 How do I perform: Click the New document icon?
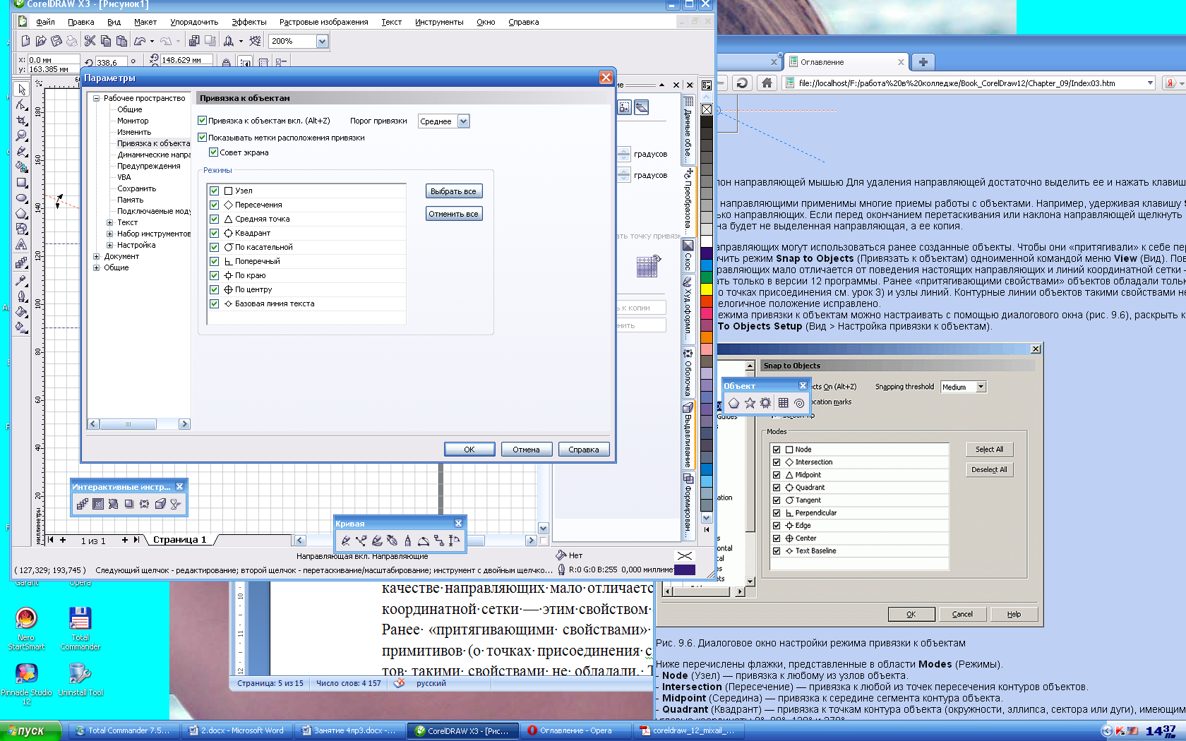(x=25, y=41)
